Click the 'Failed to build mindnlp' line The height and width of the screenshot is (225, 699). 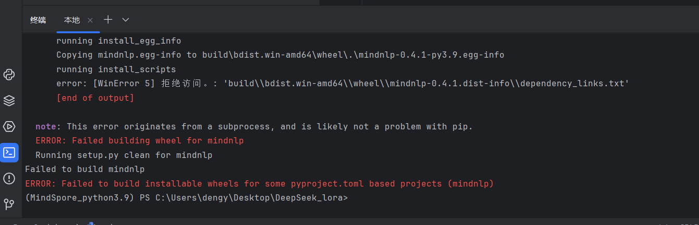(84, 169)
